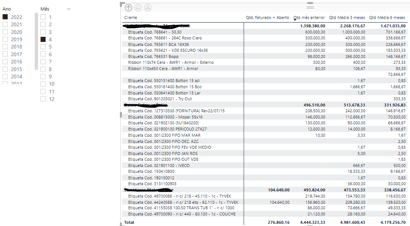Check month 10 checkbox

pyautogui.click(x=43, y=84)
